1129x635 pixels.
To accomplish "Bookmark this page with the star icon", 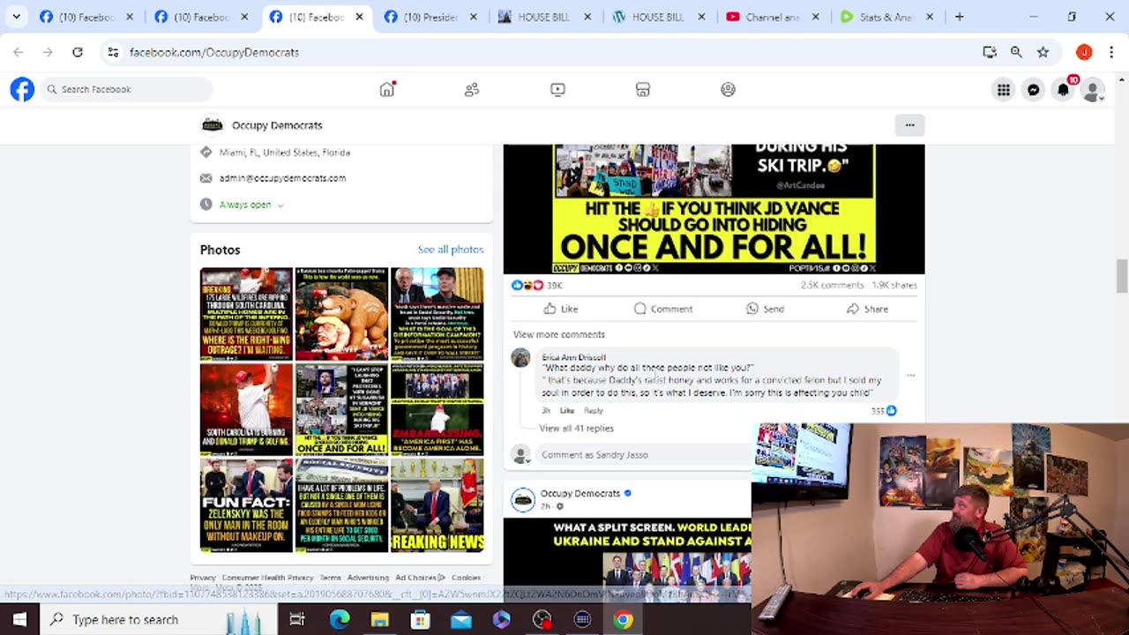I will click(1043, 52).
